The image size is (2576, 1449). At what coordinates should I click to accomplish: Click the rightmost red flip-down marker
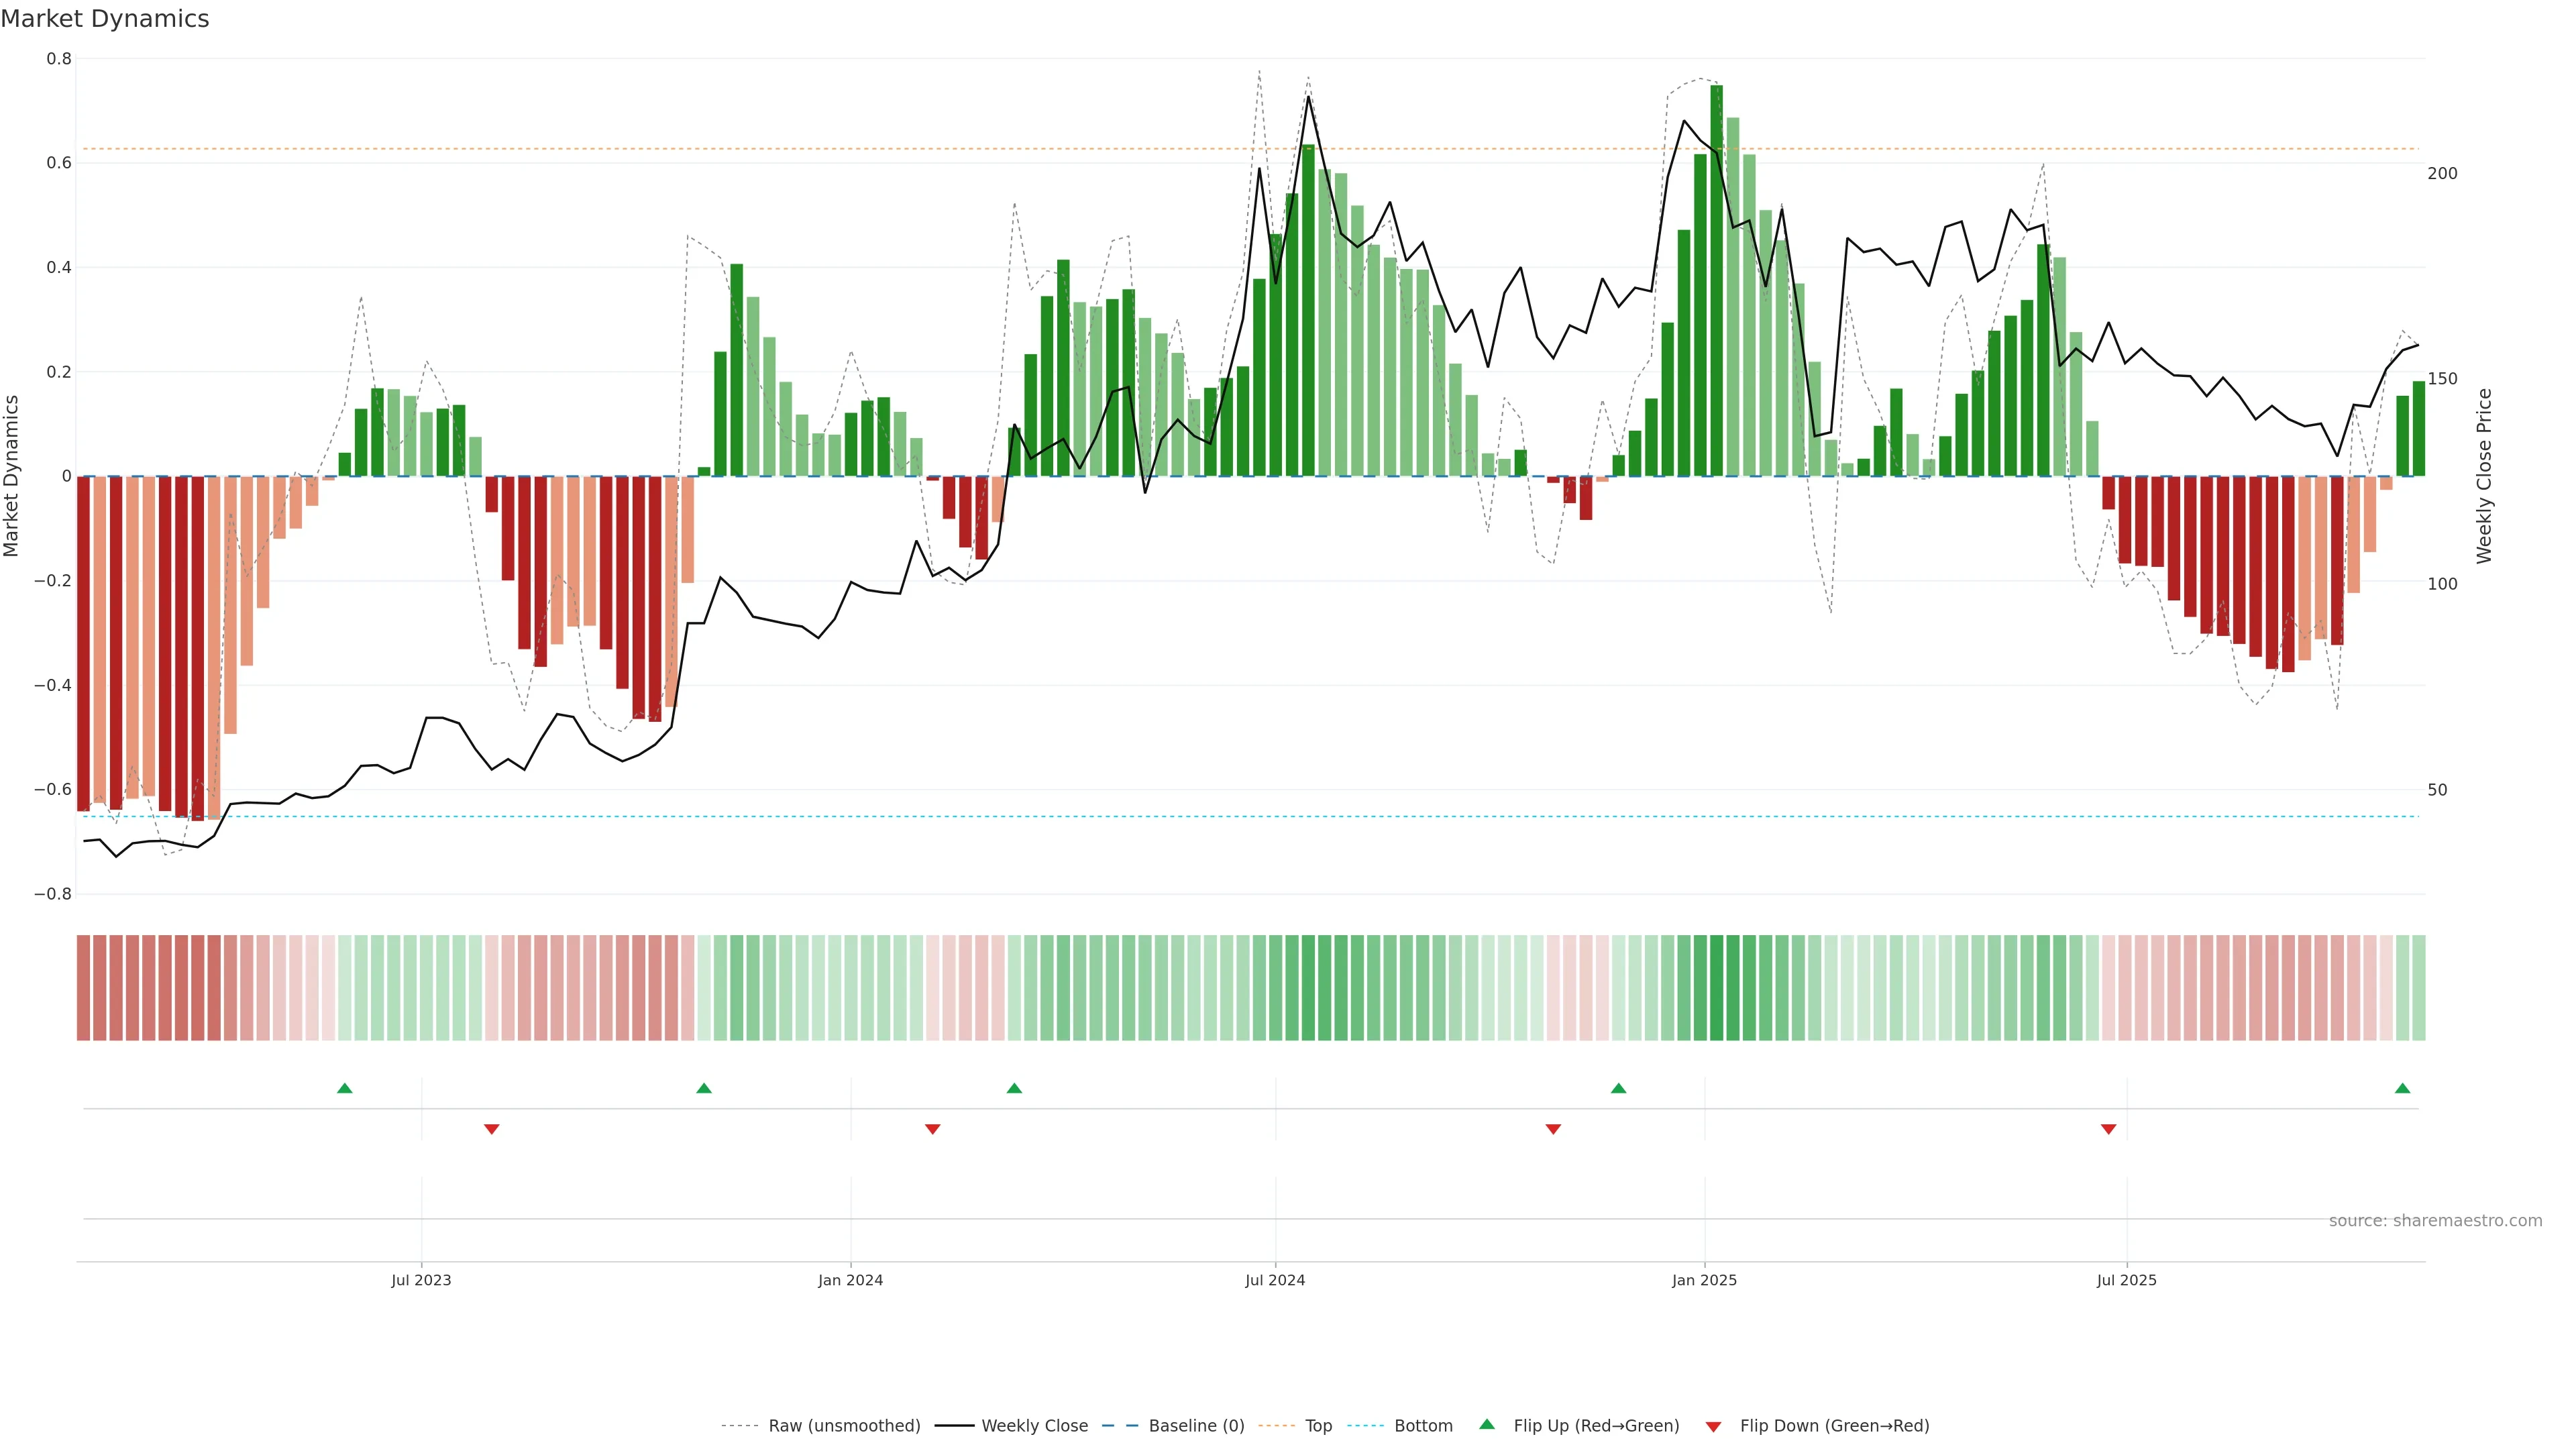pyautogui.click(x=2108, y=1129)
